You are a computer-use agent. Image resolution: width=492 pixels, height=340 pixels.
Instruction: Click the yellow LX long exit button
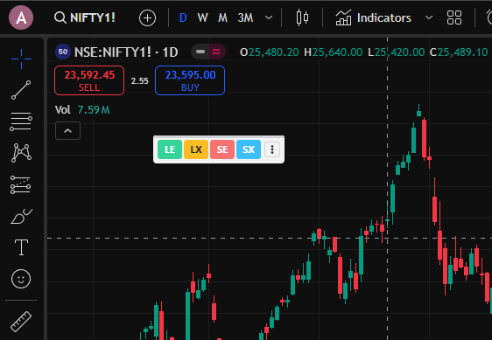tap(196, 149)
